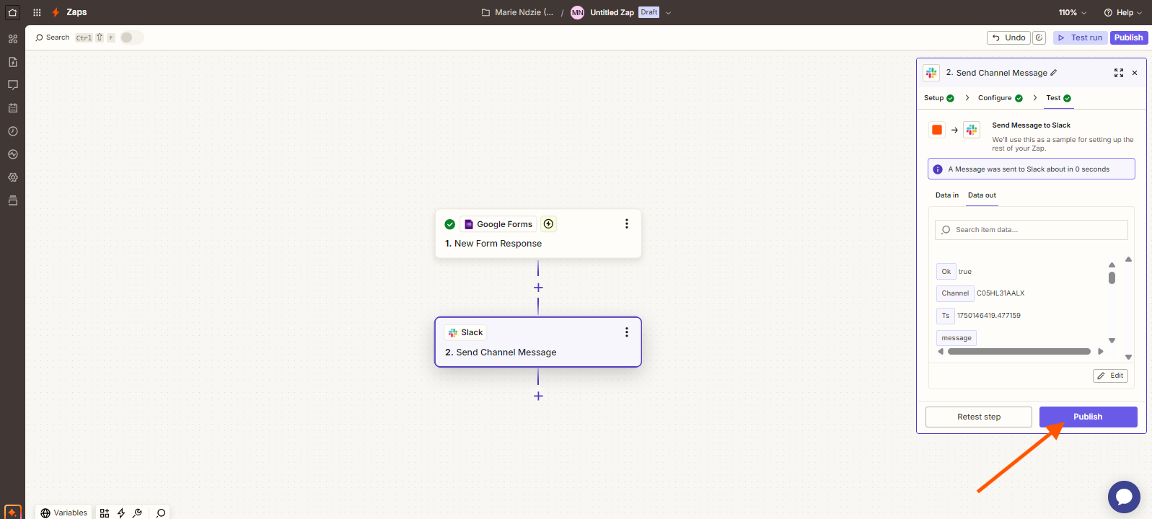Click the MN user avatar
1152x519 pixels.
coord(577,12)
